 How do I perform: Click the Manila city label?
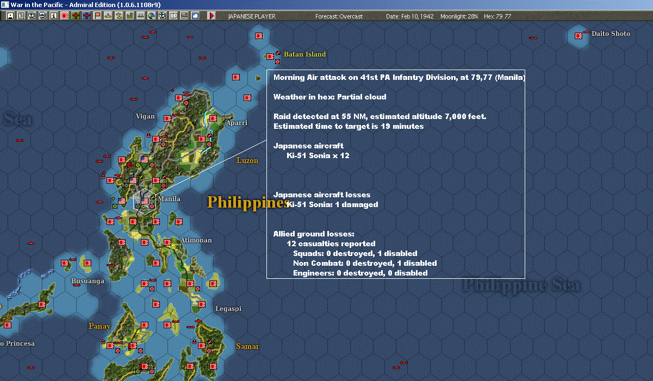169,199
